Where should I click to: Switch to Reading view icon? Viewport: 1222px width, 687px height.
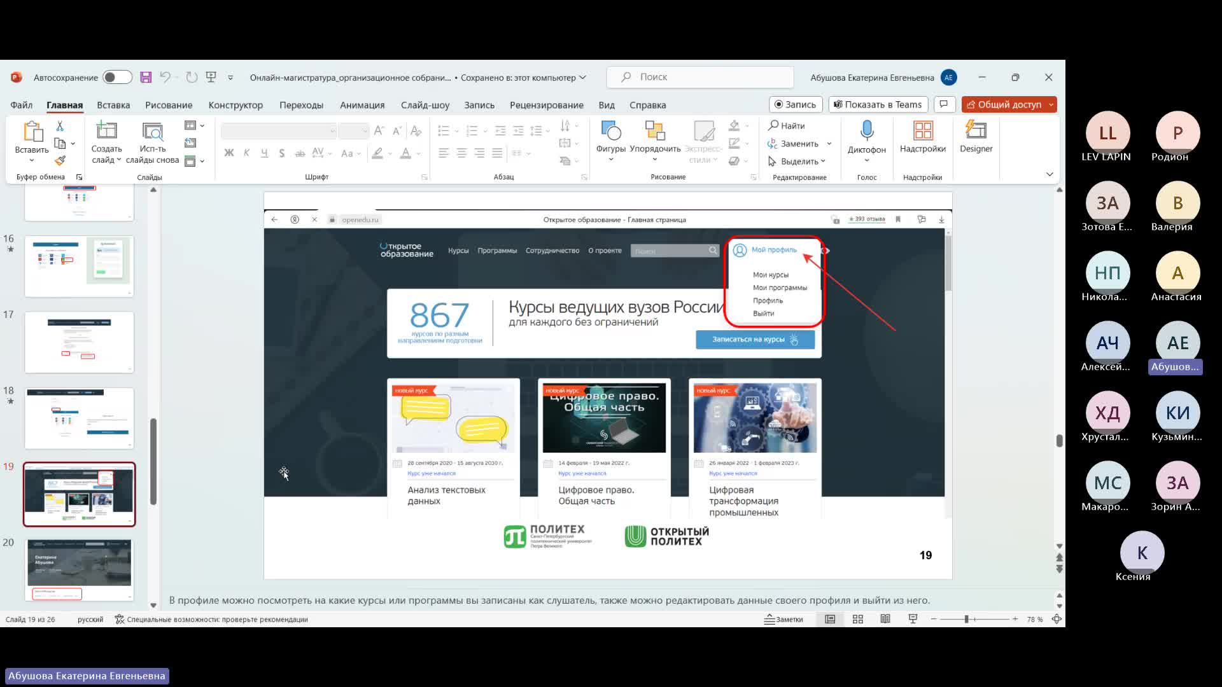(x=885, y=620)
